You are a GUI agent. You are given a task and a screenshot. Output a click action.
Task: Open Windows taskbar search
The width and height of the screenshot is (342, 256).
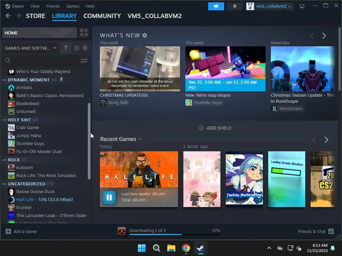coord(156,248)
